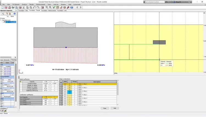Select the Foundation item in inspector tree

pos(11,22)
